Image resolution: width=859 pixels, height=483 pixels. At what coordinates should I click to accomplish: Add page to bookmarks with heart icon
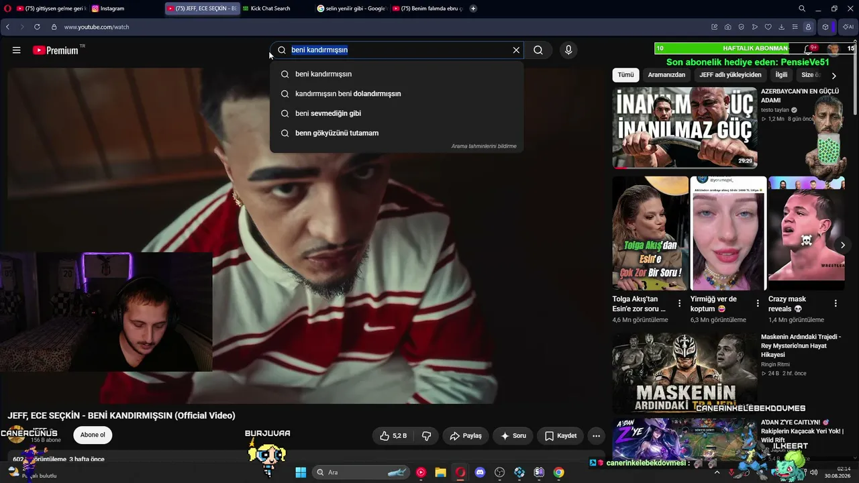point(768,27)
